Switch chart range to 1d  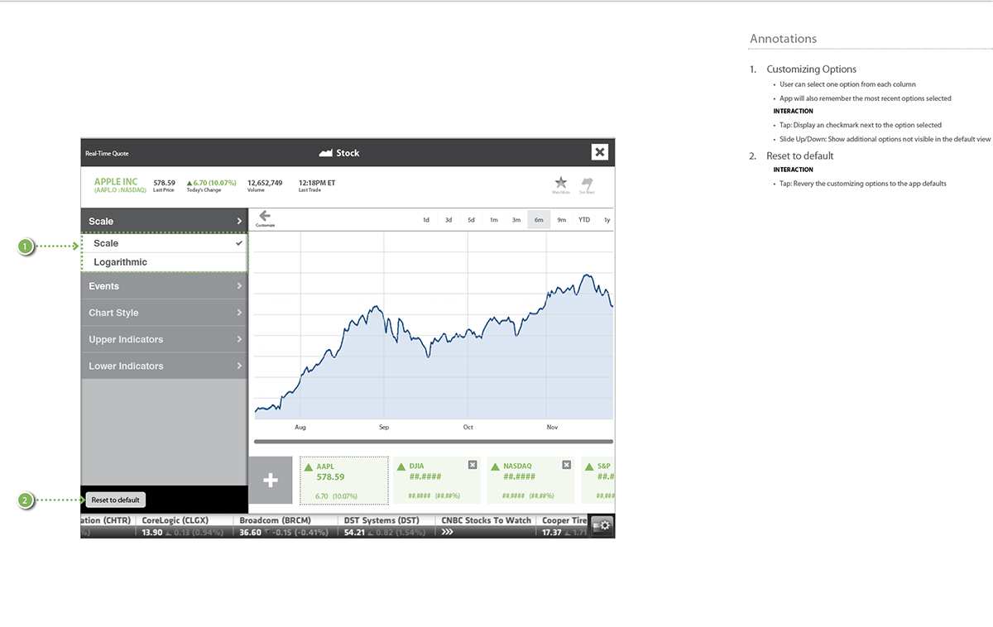(426, 220)
